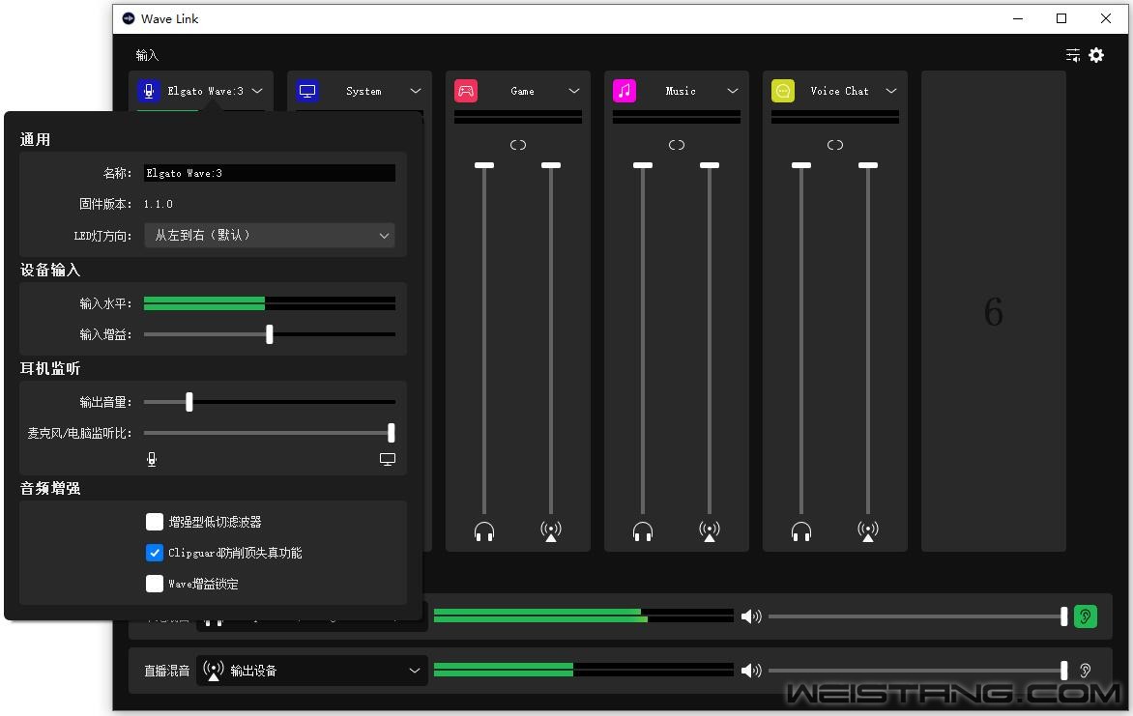Mute Game in the headphone monitor mix

click(x=484, y=531)
